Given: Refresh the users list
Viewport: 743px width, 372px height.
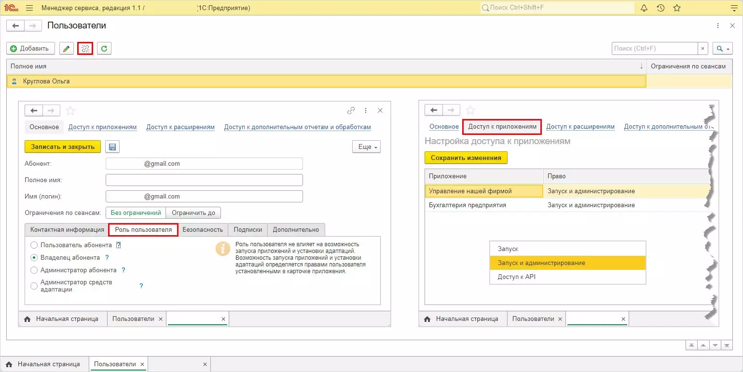Looking at the screenshot, I should (104, 49).
